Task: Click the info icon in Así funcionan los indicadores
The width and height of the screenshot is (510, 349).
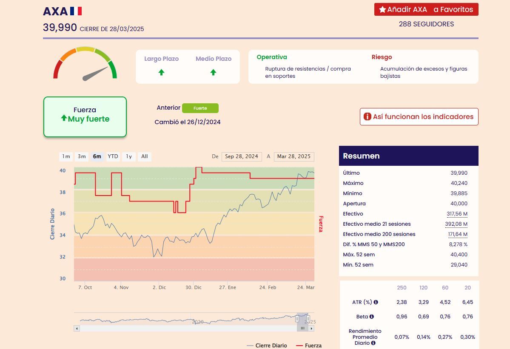Action: pyautogui.click(x=367, y=116)
